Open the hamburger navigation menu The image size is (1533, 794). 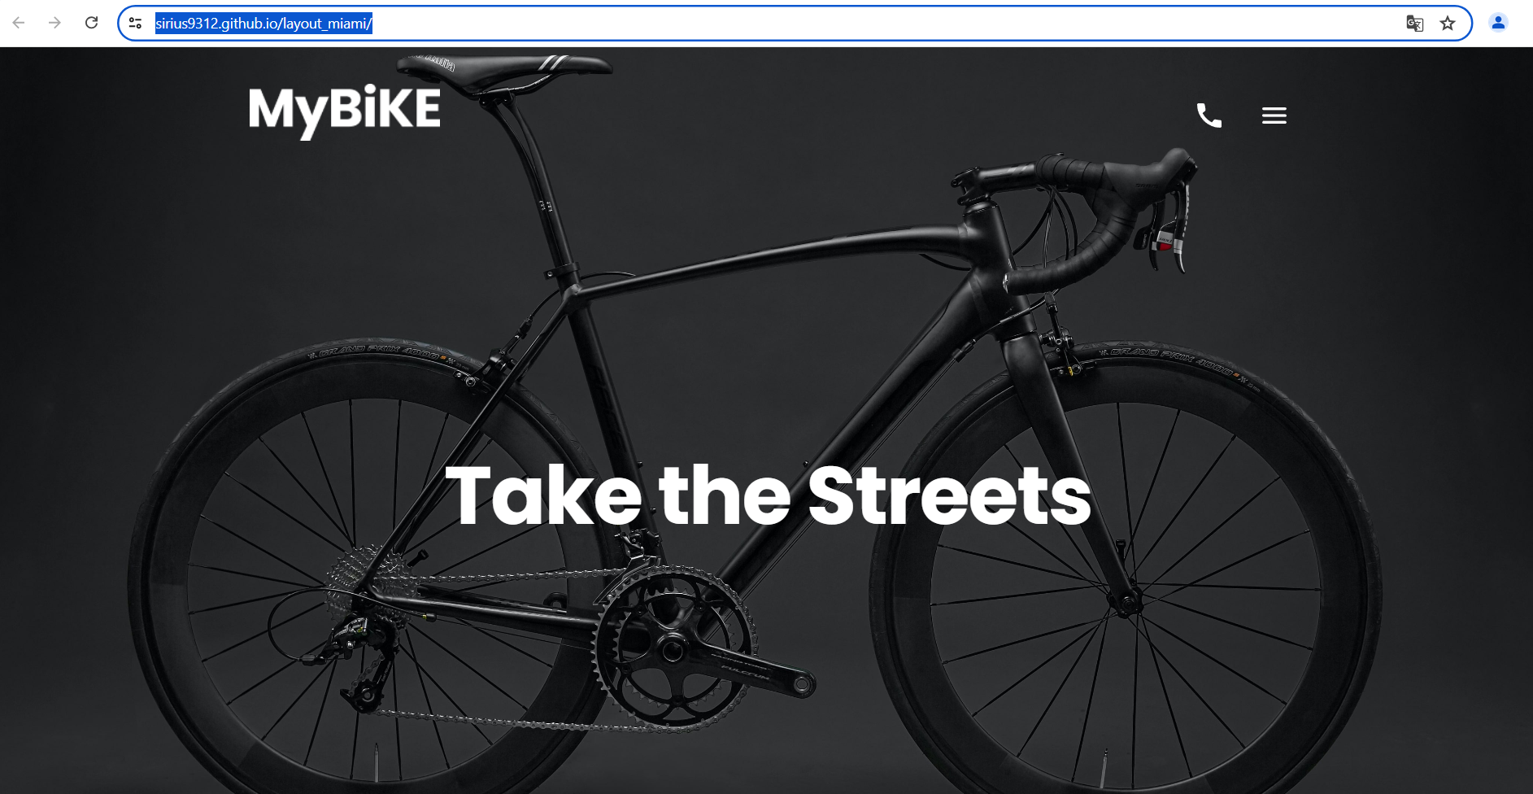(x=1274, y=116)
